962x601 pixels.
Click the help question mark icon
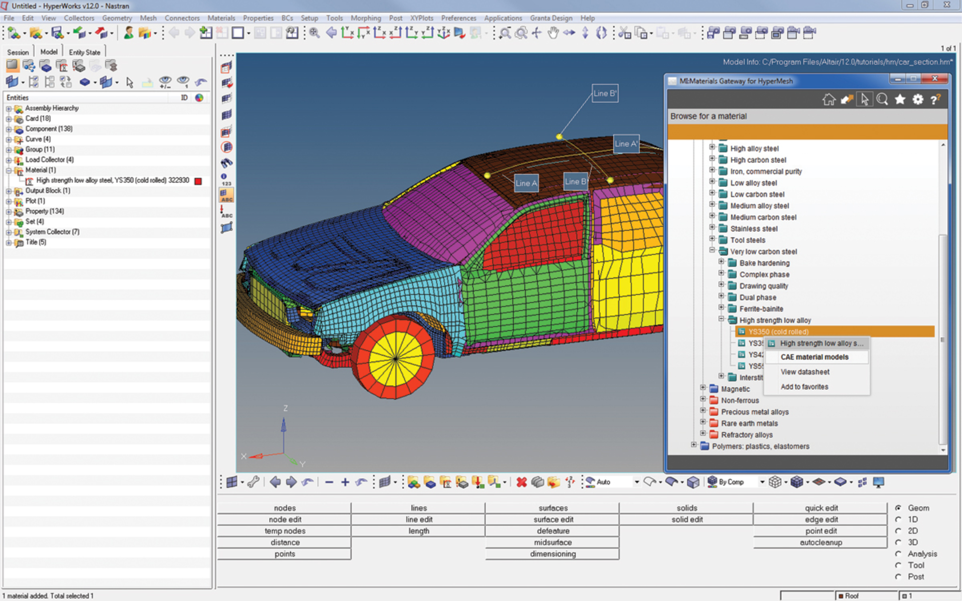pyautogui.click(x=935, y=100)
